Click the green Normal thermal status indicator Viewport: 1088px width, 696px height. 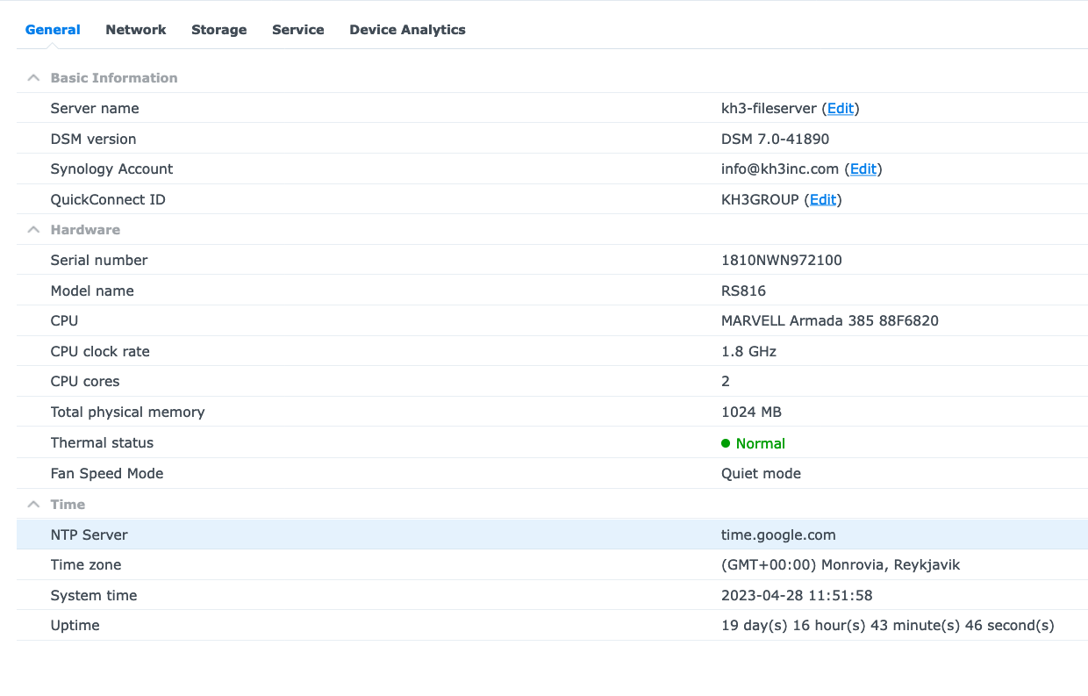point(753,444)
